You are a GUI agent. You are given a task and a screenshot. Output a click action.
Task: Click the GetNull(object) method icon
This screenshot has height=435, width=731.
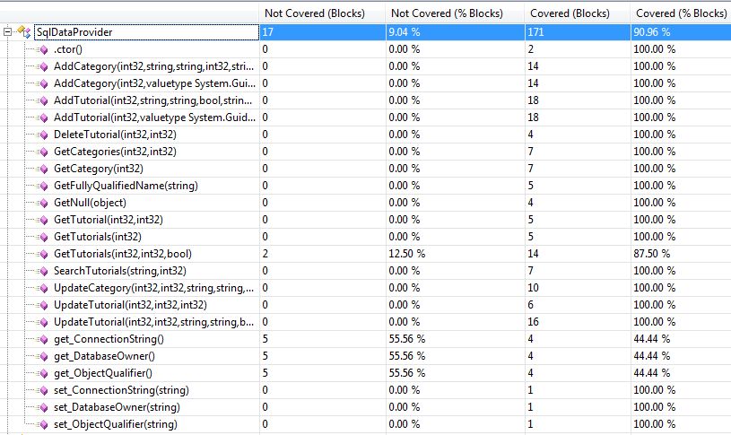tap(43, 204)
